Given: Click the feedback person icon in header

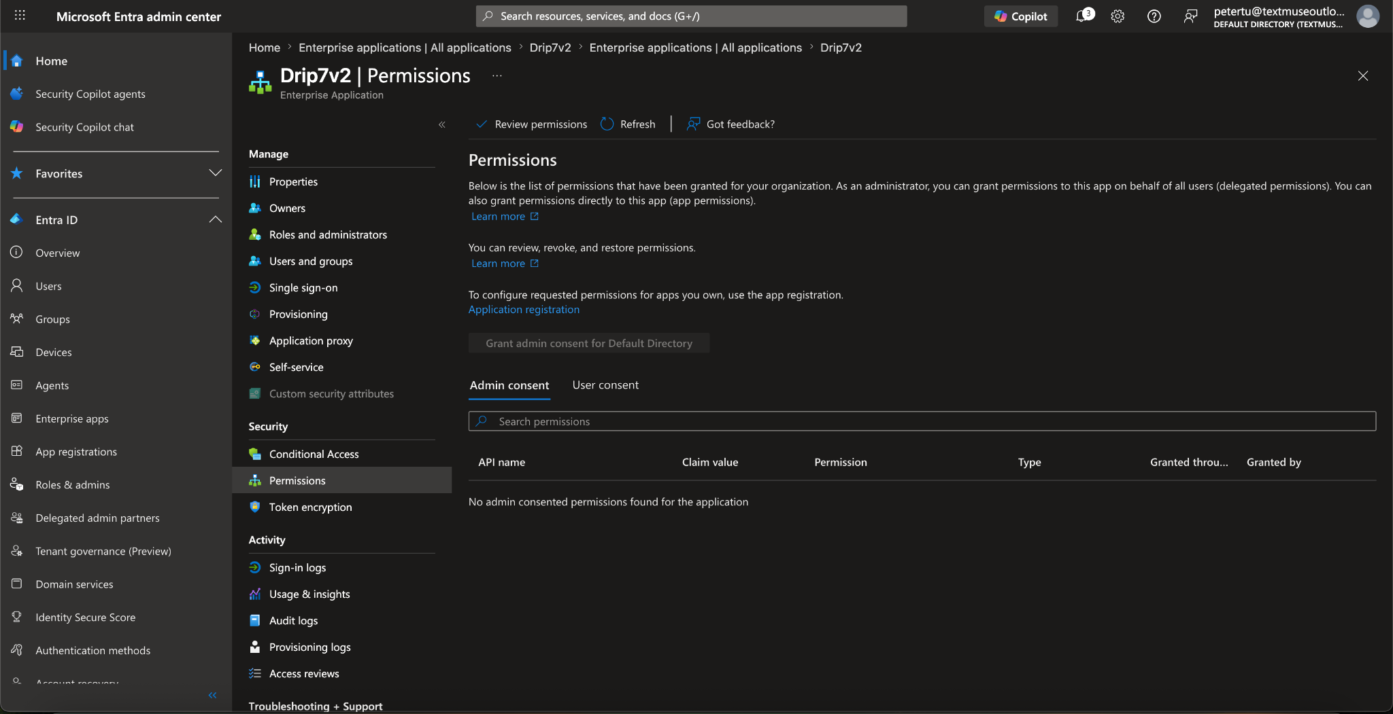Looking at the screenshot, I should point(1190,16).
